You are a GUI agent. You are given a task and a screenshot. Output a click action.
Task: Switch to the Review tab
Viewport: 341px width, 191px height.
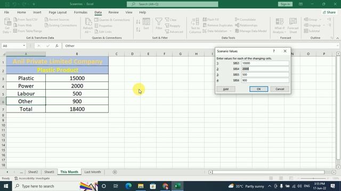(x=113, y=12)
